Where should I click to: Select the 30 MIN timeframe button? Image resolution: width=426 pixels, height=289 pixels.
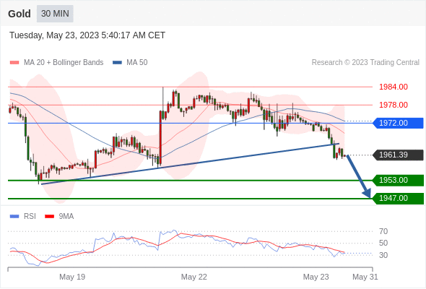click(55, 14)
